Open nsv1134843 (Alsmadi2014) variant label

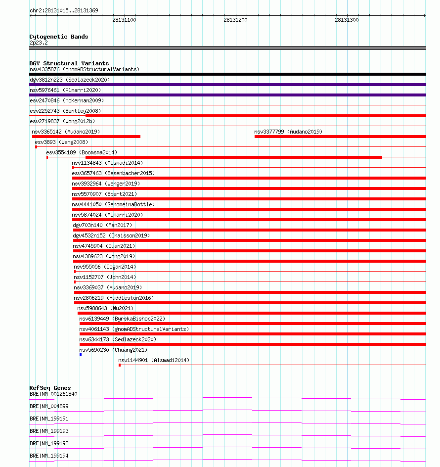(107, 163)
